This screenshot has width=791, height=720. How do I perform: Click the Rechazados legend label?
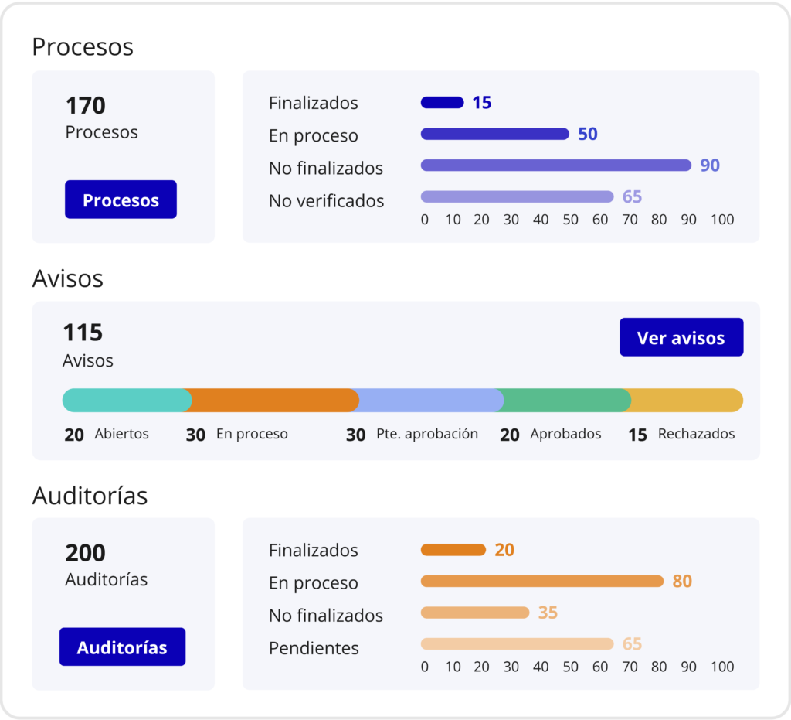pos(696,434)
